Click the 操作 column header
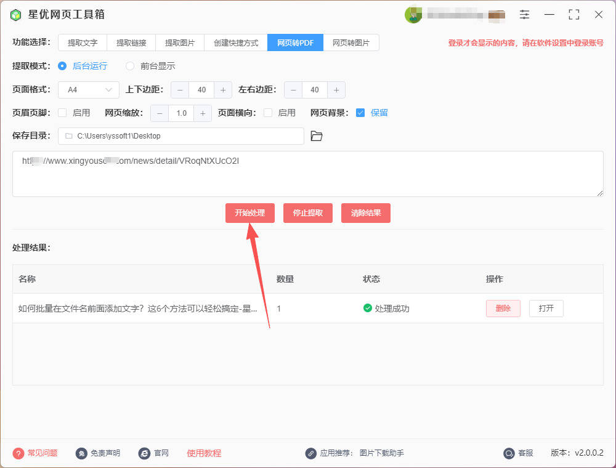The image size is (616, 468). tap(495, 279)
